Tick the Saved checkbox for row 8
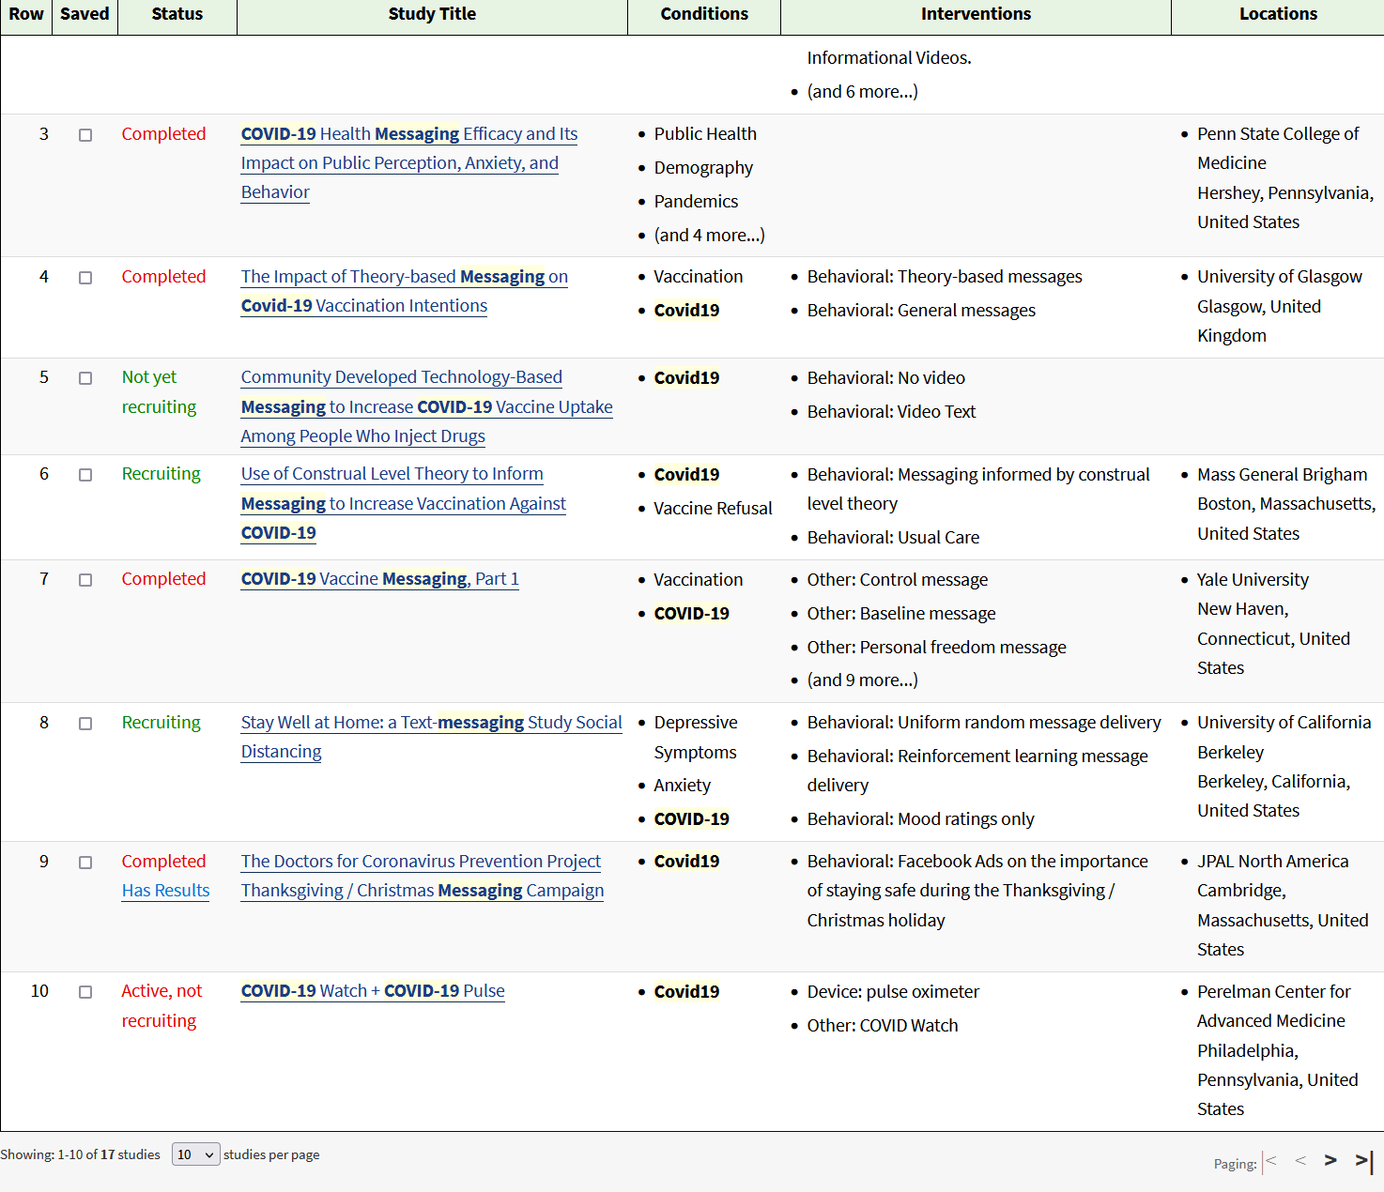 tap(85, 724)
